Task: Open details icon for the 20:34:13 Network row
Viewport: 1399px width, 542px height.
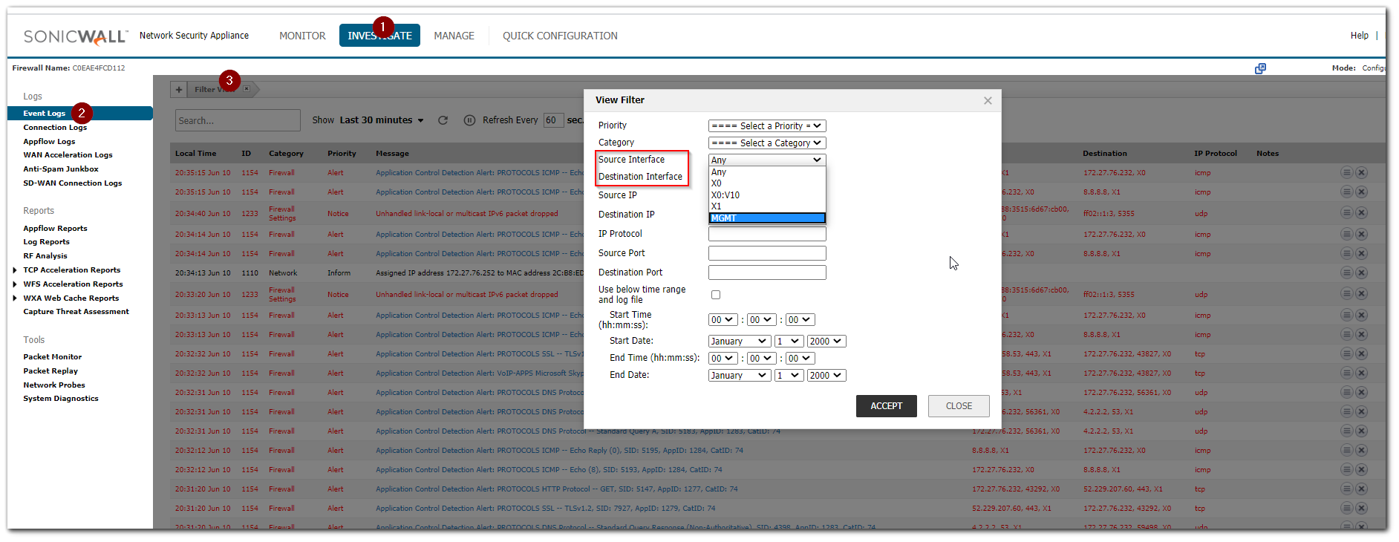Action: pyautogui.click(x=1346, y=272)
